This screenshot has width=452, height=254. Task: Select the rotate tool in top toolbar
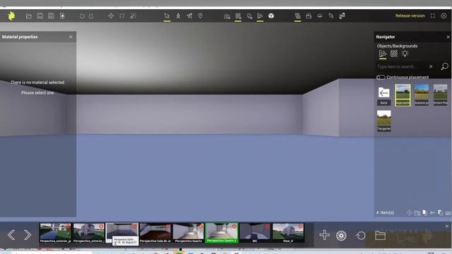click(122, 16)
